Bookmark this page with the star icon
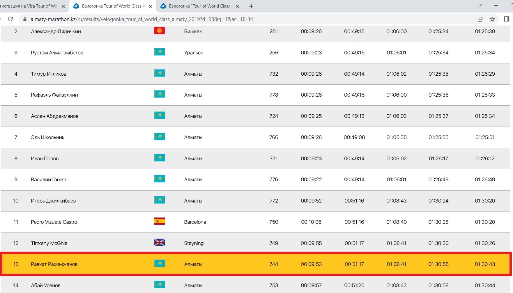Screen dimensions: 513x293 pyautogui.click(x=492, y=19)
